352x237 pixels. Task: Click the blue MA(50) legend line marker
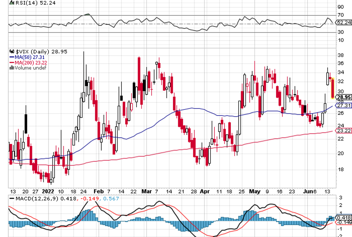[x=12, y=57]
